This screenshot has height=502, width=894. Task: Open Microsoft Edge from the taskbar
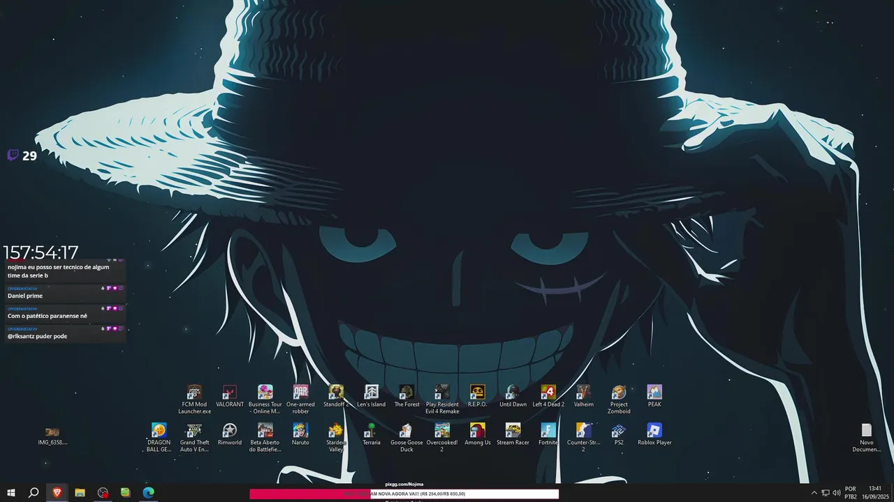coord(148,493)
